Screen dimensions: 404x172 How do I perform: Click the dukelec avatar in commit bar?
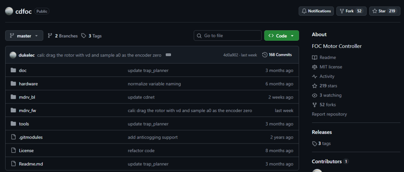point(13,55)
